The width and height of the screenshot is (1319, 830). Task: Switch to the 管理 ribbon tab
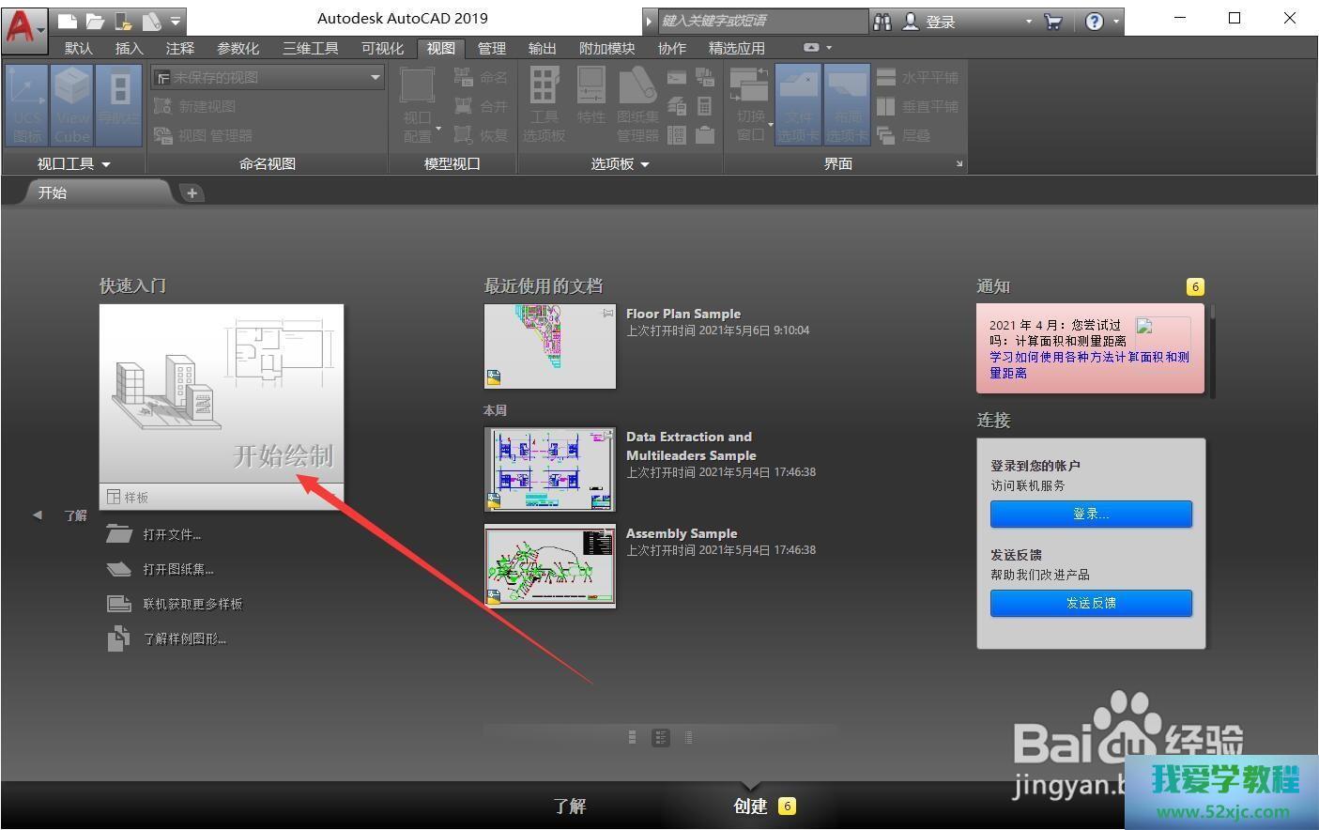[x=491, y=48]
